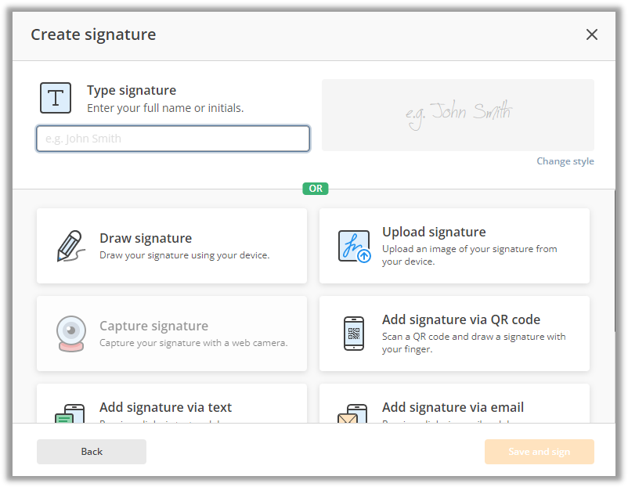Click the full name input field
Image resolution: width=628 pixels, height=487 pixels.
[173, 139]
